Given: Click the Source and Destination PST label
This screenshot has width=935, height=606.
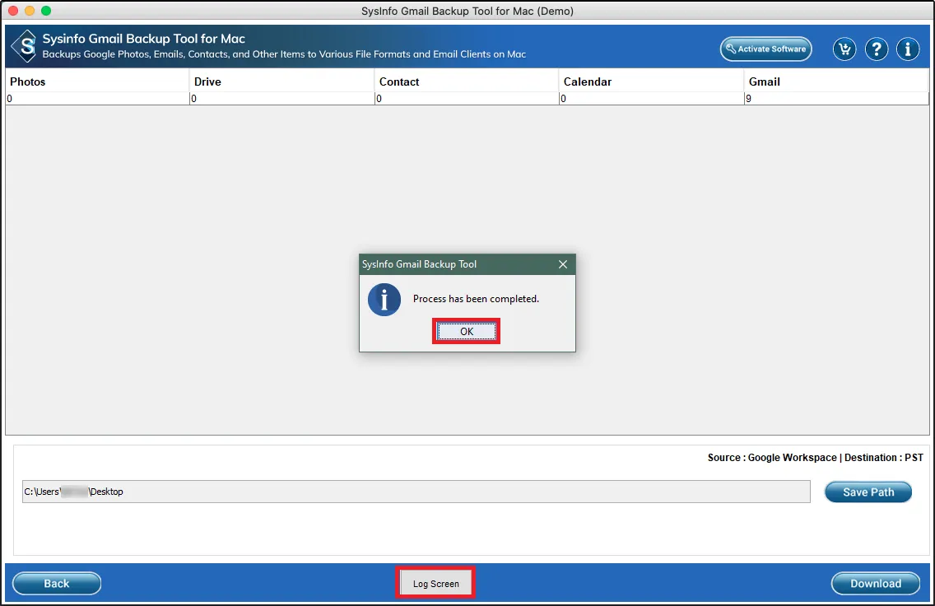Looking at the screenshot, I should (815, 458).
